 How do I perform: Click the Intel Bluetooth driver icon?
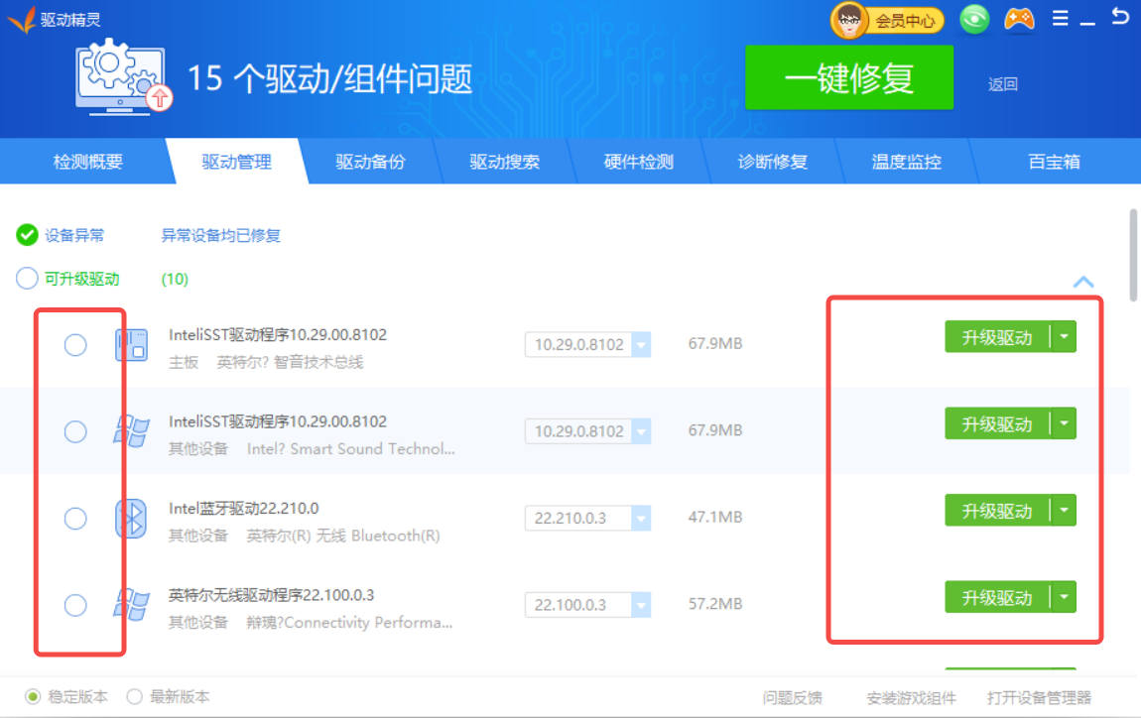(x=131, y=518)
